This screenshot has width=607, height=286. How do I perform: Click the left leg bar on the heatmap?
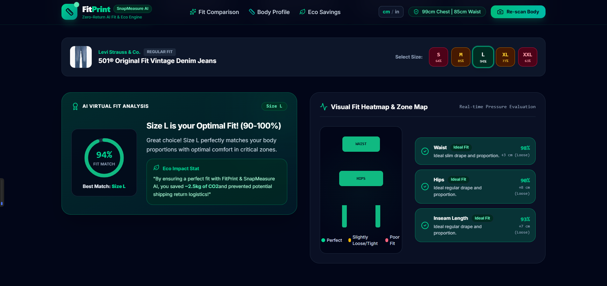click(x=344, y=216)
